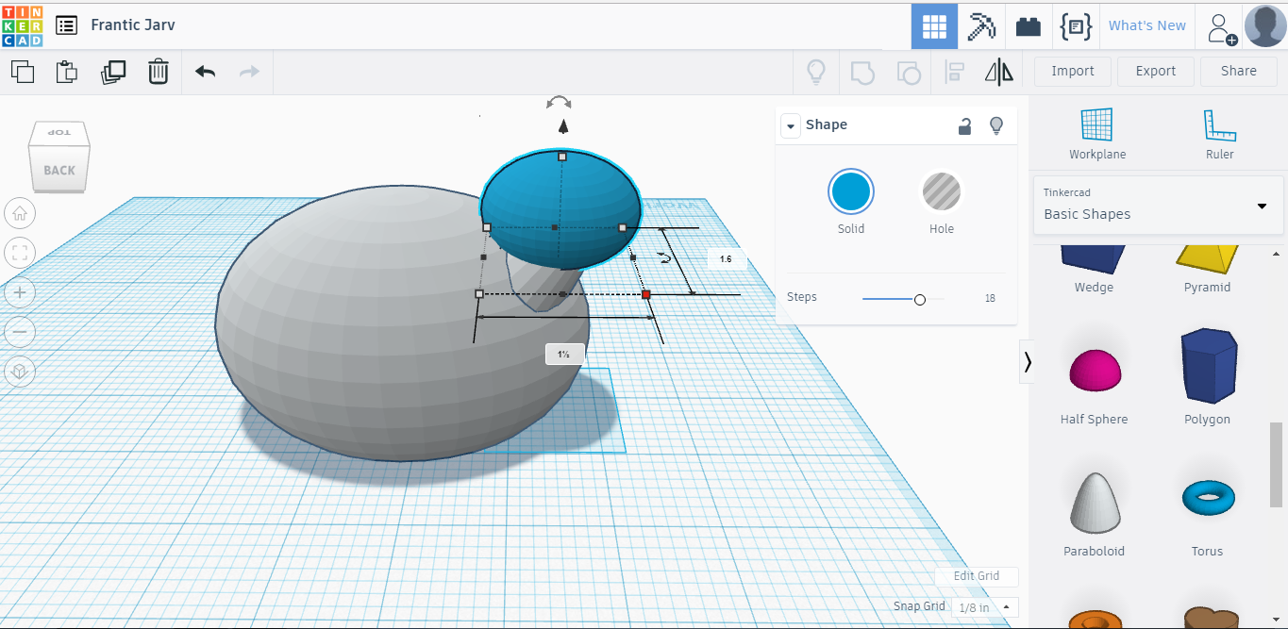Click the Steps value 18

coord(990,298)
